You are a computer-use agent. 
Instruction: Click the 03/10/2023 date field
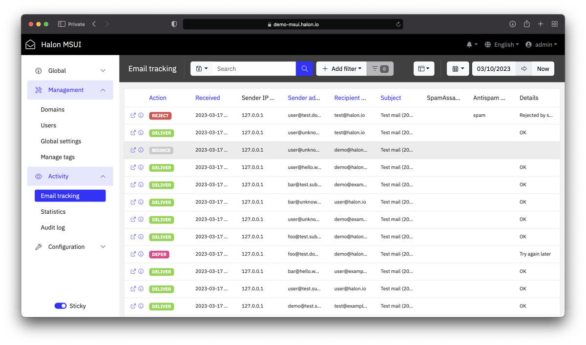(x=494, y=69)
